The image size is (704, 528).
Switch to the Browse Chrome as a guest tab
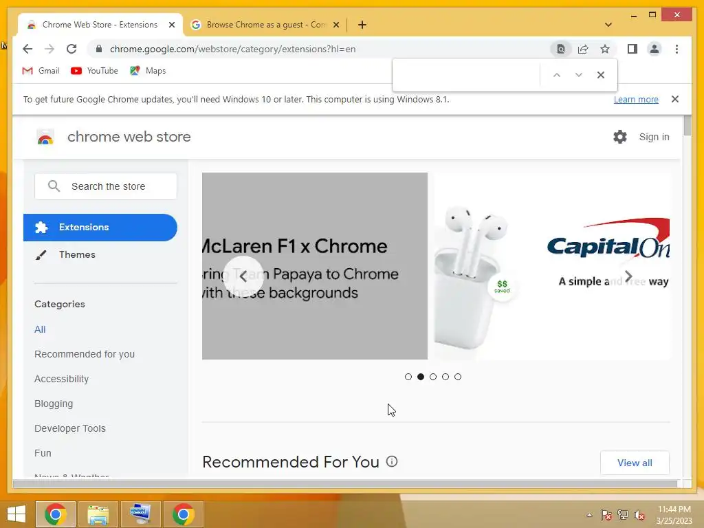[265, 25]
